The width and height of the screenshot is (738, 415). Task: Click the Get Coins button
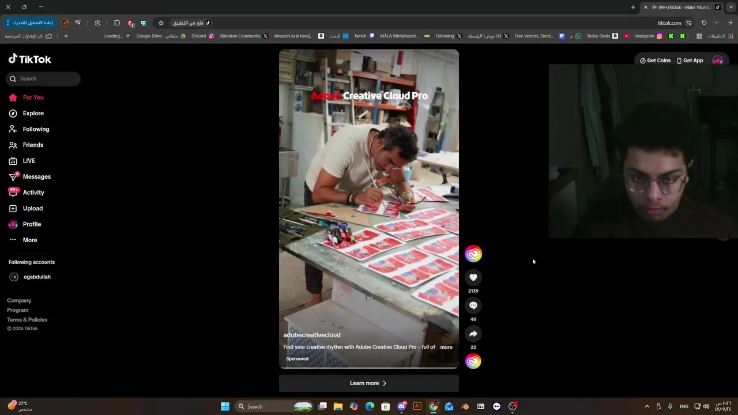pyautogui.click(x=655, y=61)
